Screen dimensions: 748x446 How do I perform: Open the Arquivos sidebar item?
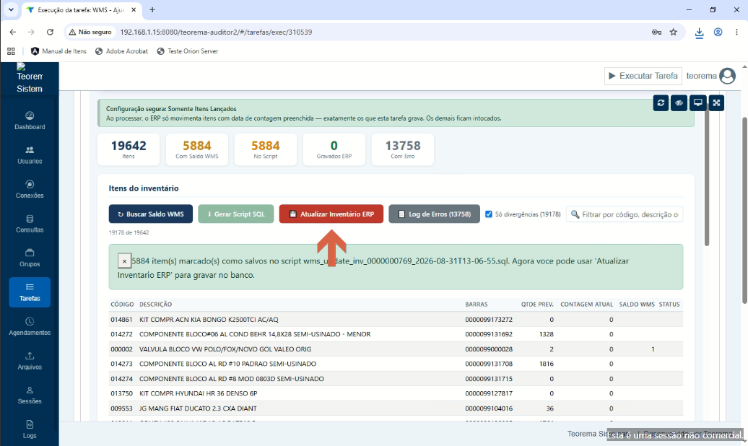[x=30, y=361]
